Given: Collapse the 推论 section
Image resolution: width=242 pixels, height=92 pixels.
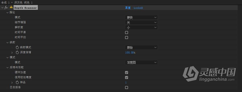Looking at the screenshot, I should (x=7, y=12).
